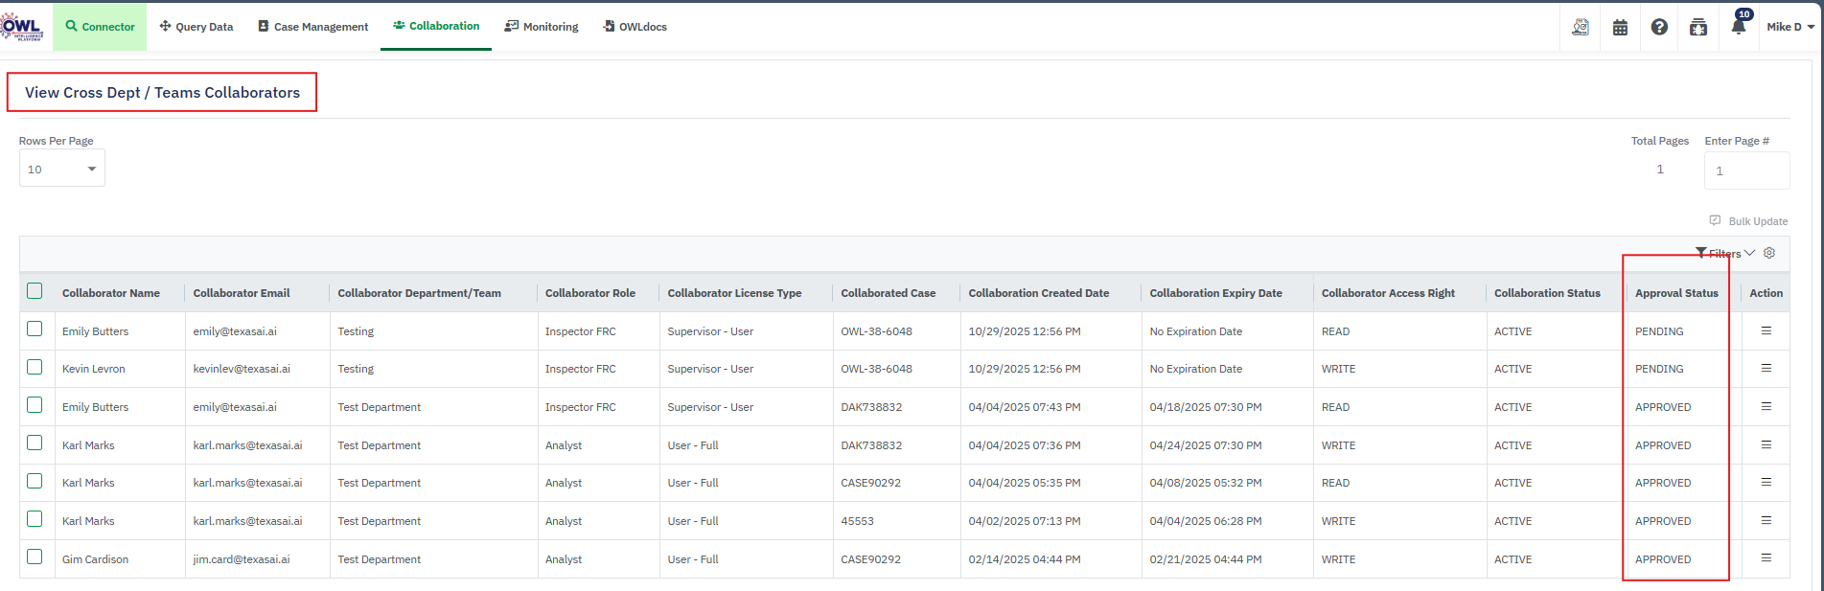Open the notifications bell icon
This screenshot has width=1824, height=591.
[1738, 27]
